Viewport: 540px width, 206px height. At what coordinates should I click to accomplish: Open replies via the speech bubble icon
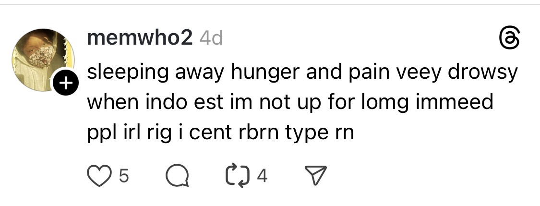click(177, 176)
